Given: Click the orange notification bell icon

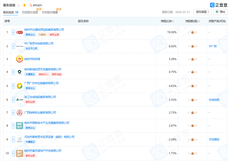Looking at the screenshot, I should (24, 5).
